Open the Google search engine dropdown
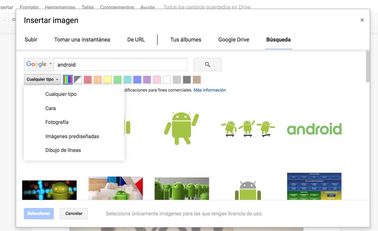The height and width of the screenshot is (231, 378). tap(39, 64)
